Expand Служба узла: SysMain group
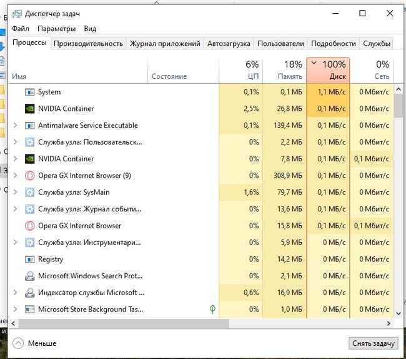The width and height of the screenshot is (406, 359). [x=15, y=193]
